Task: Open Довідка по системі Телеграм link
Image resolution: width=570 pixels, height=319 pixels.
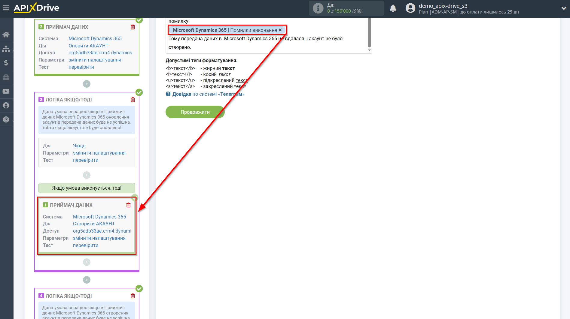Action: pyautogui.click(x=209, y=94)
